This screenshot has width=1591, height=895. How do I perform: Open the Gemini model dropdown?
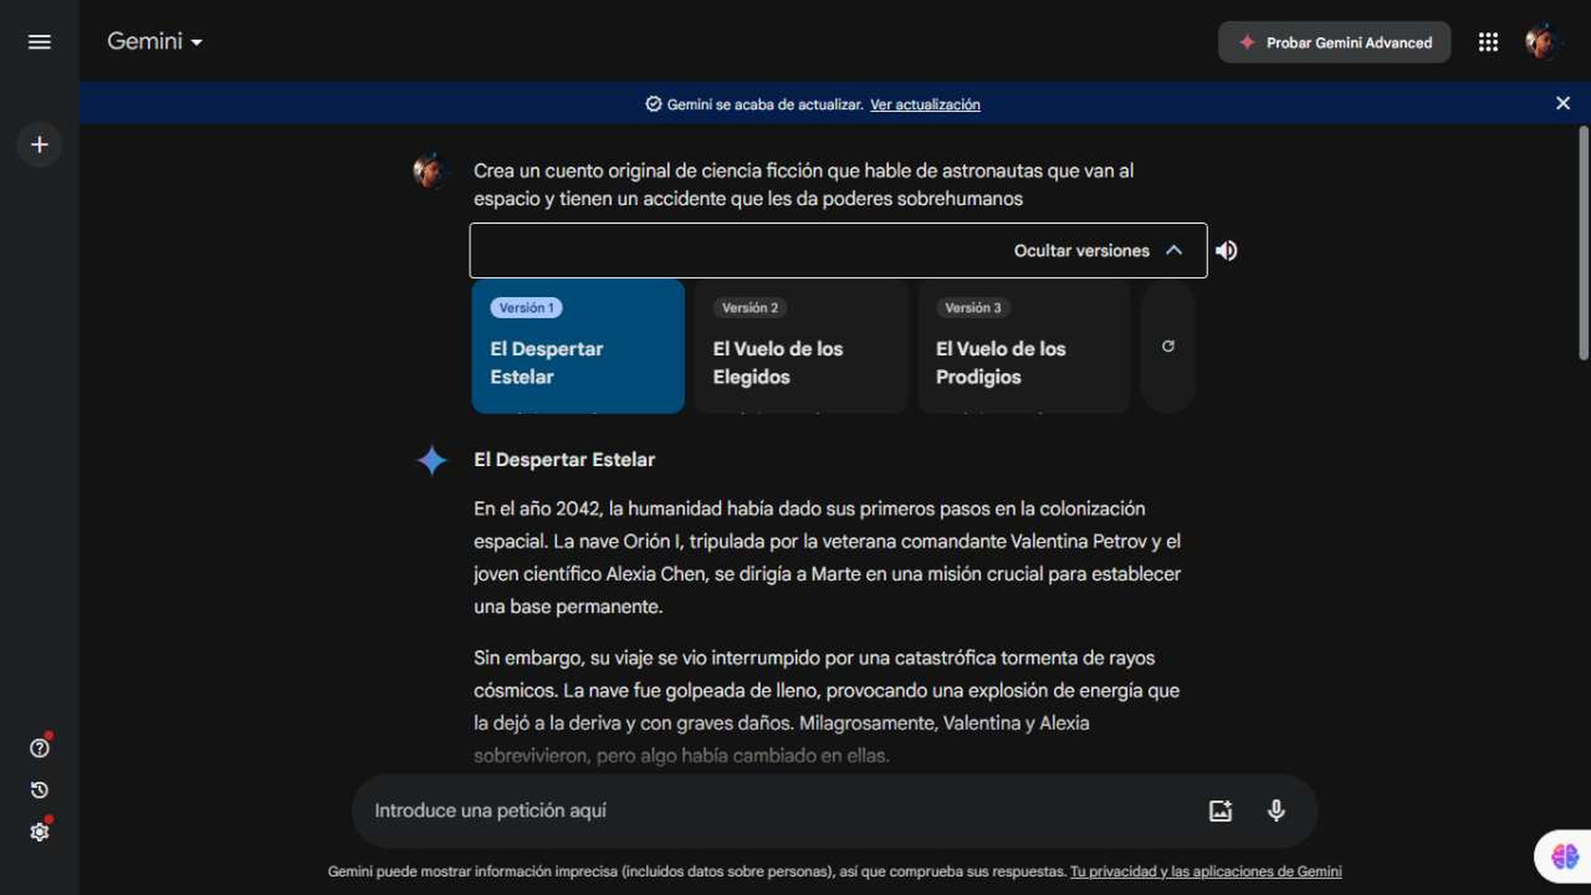point(155,42)
